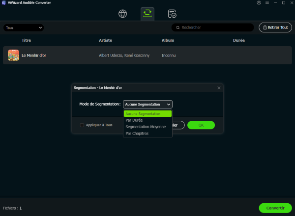295x216 pixels.
Task: Toggle the Appliquer à Tous checkbox
Action: tap(82, 125)
